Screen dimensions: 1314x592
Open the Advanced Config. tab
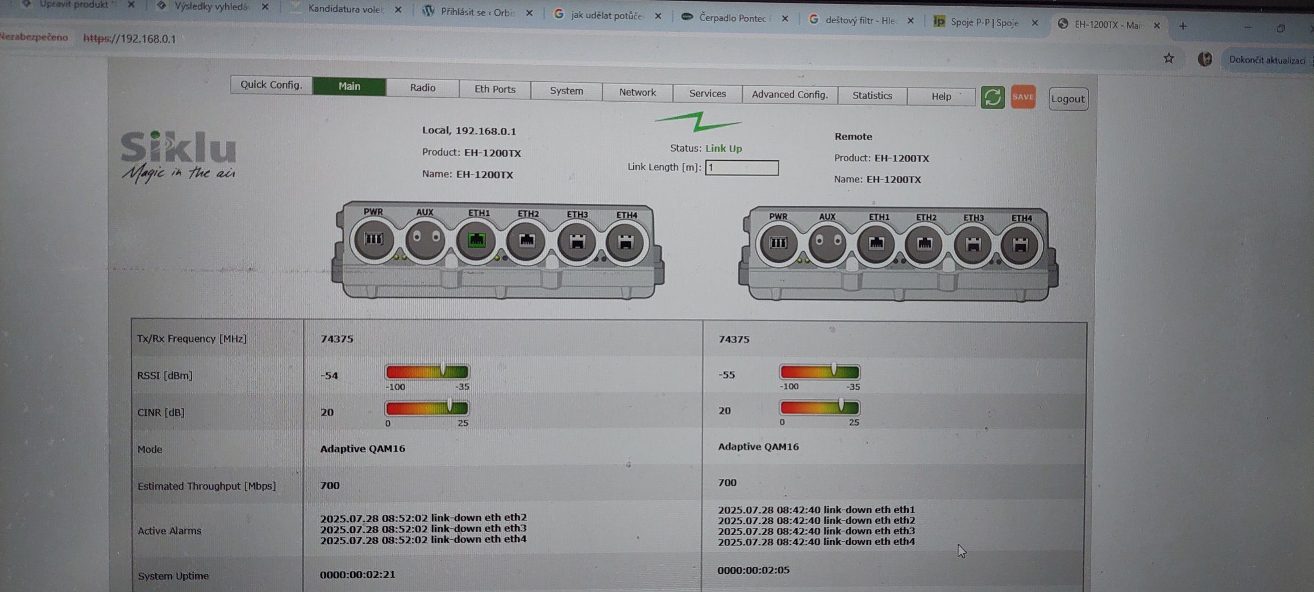point(790,95)
